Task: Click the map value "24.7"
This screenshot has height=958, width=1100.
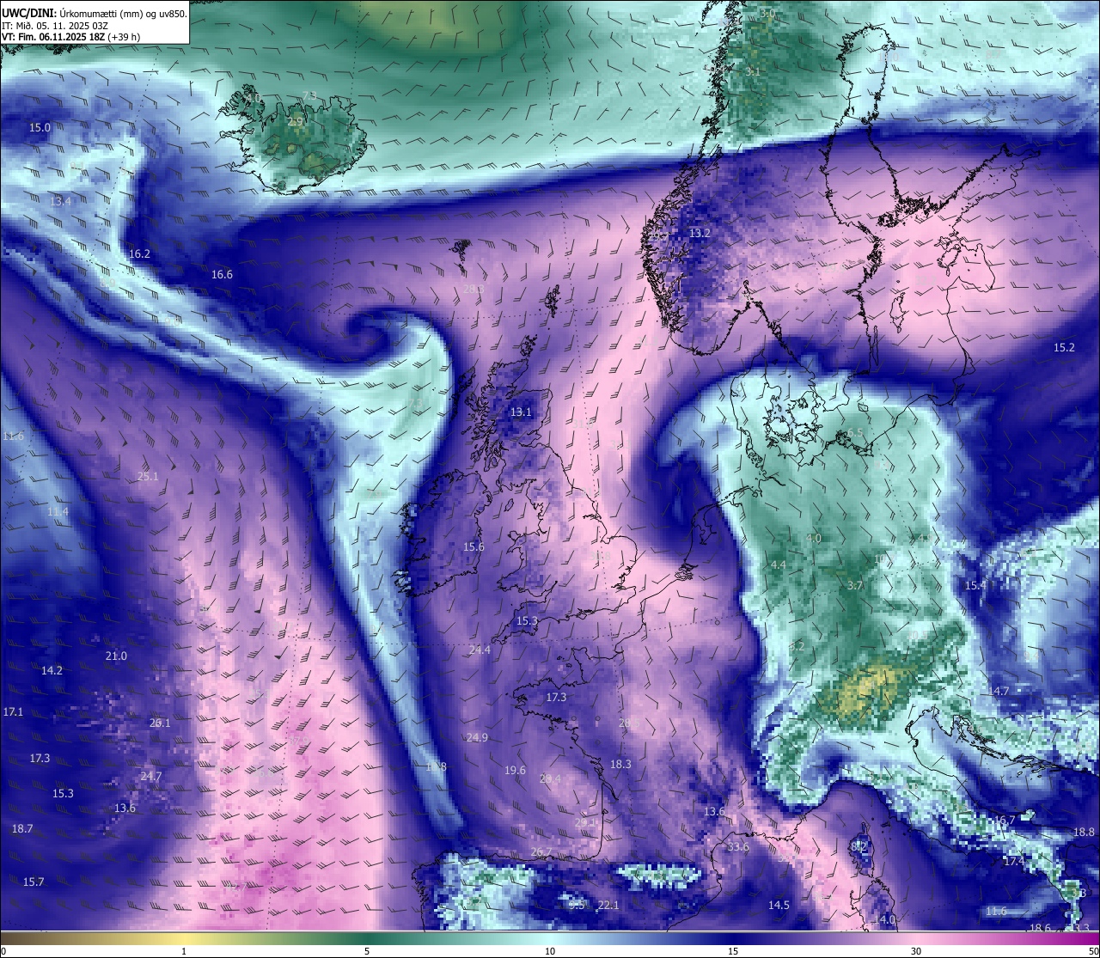Action: [150, 776]
